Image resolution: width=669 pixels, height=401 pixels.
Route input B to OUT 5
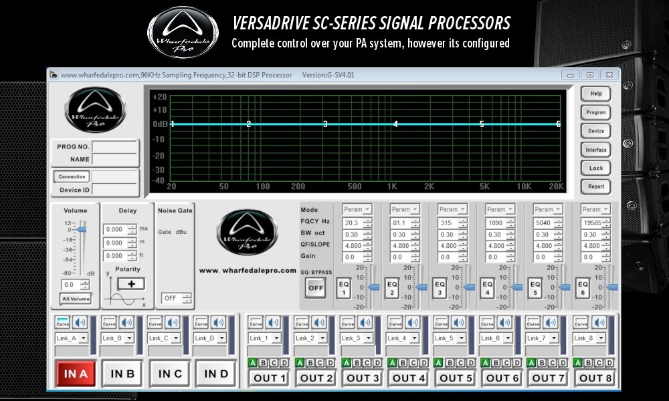click(x=450, y=363)
